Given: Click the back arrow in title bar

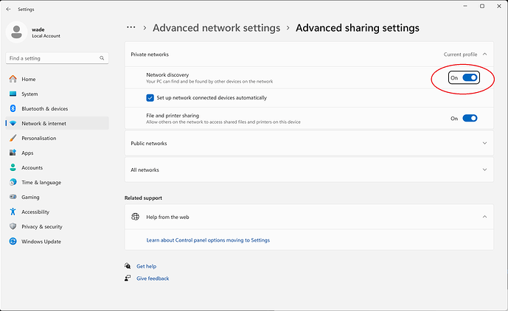Looking at the screenshot, I should [8, 9].
